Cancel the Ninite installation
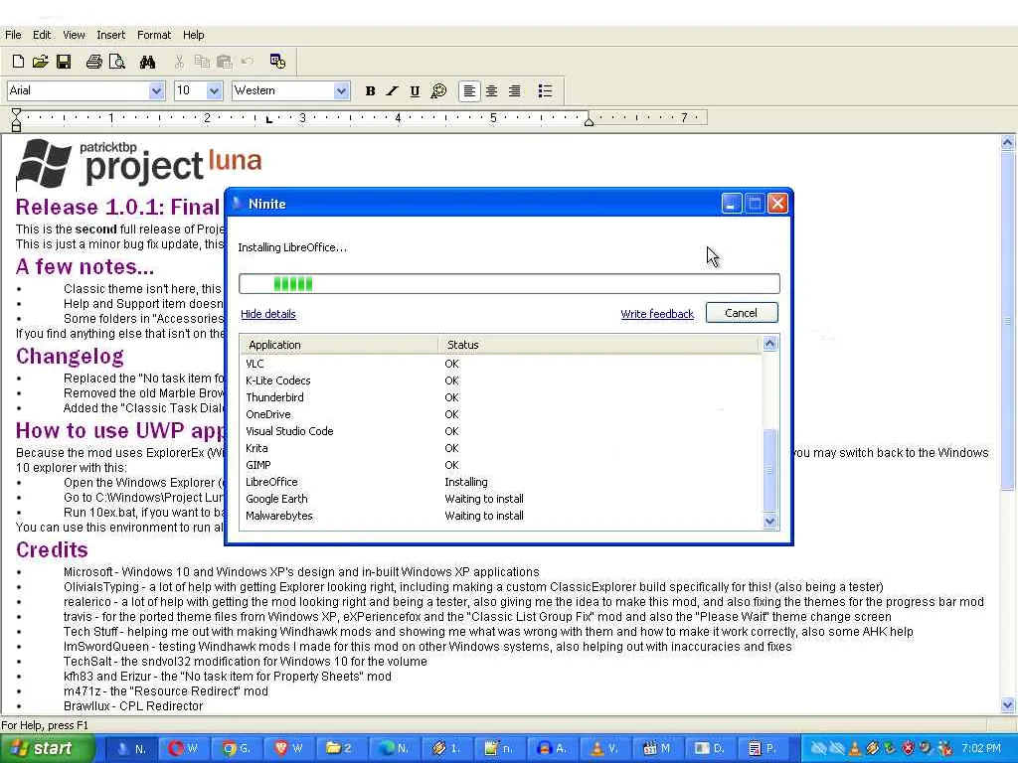 742,313
